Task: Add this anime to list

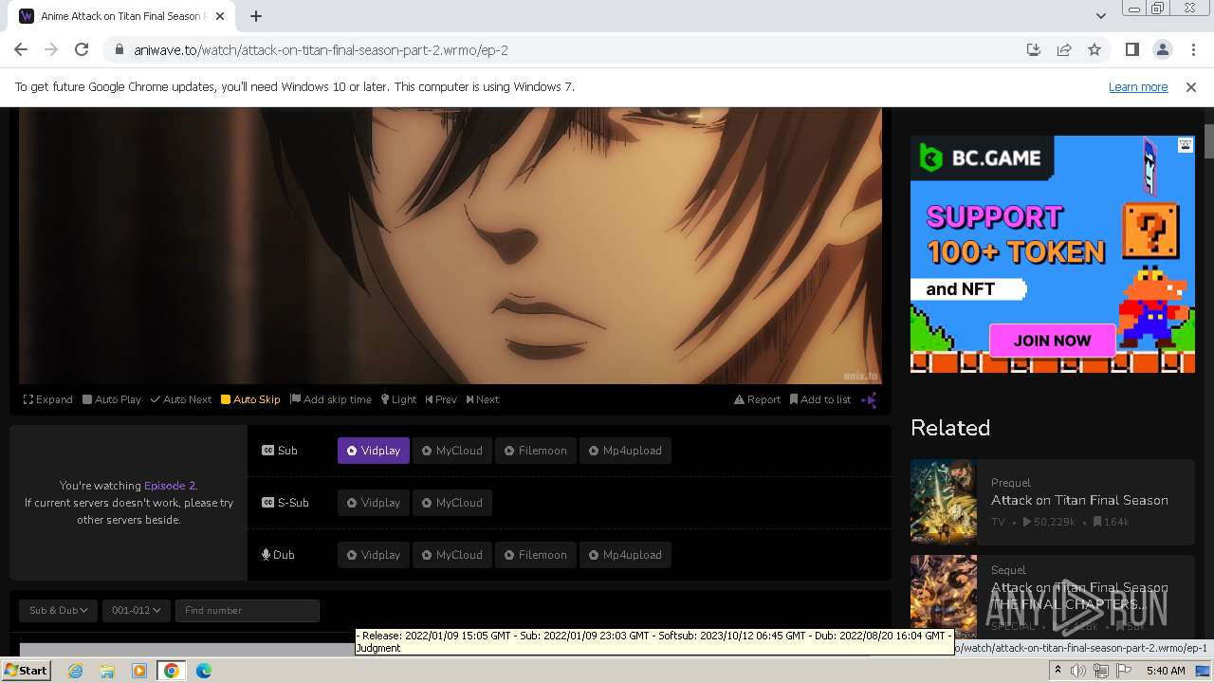Action: [820, 399]
